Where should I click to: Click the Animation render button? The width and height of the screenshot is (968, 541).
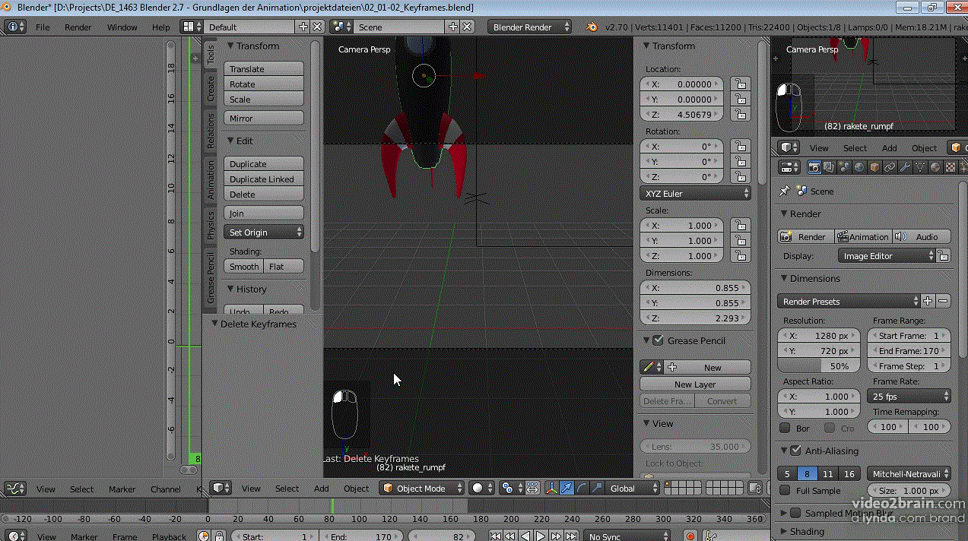[x=862, y=236]
